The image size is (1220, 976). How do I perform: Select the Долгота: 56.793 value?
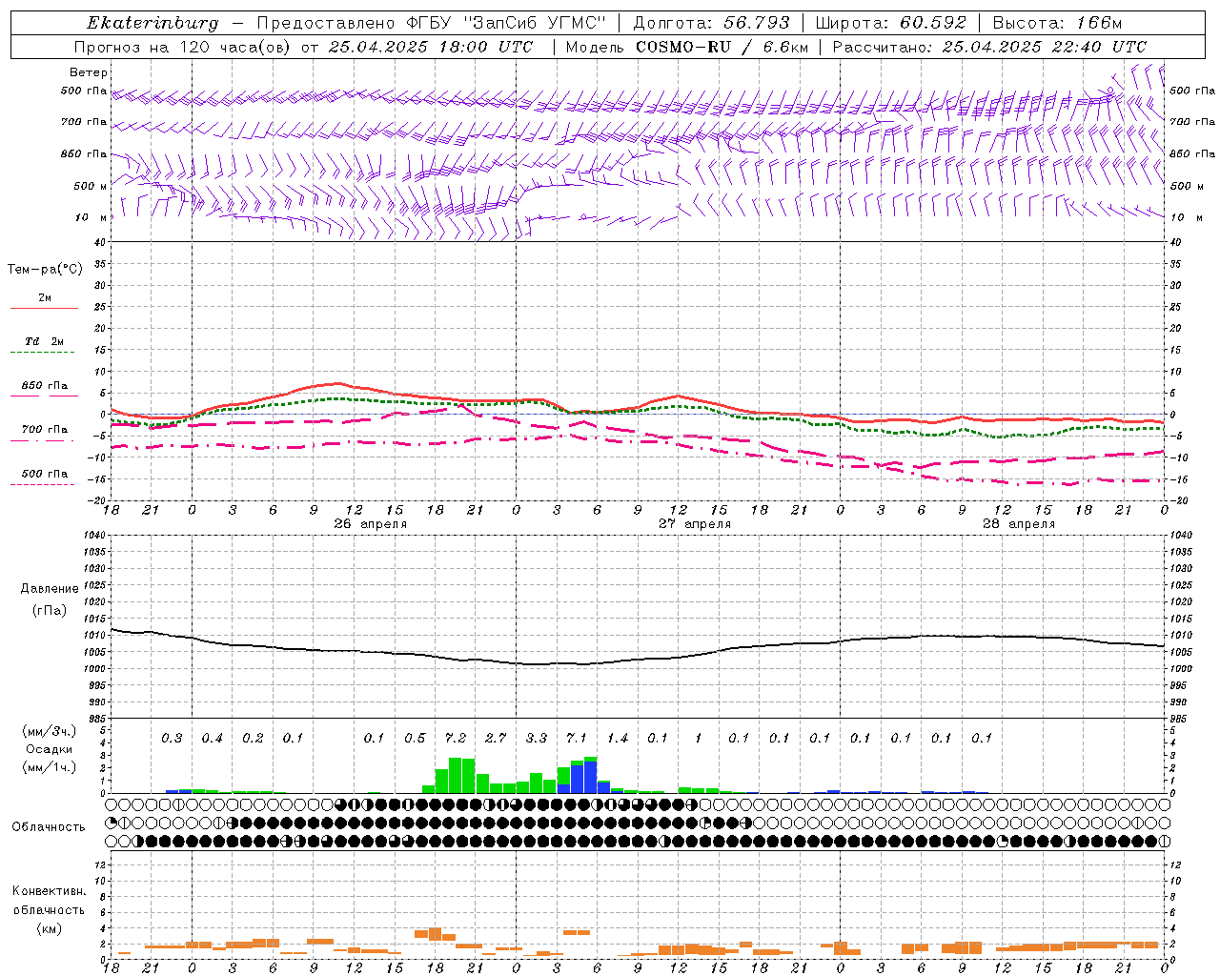[x=711, y=23]
